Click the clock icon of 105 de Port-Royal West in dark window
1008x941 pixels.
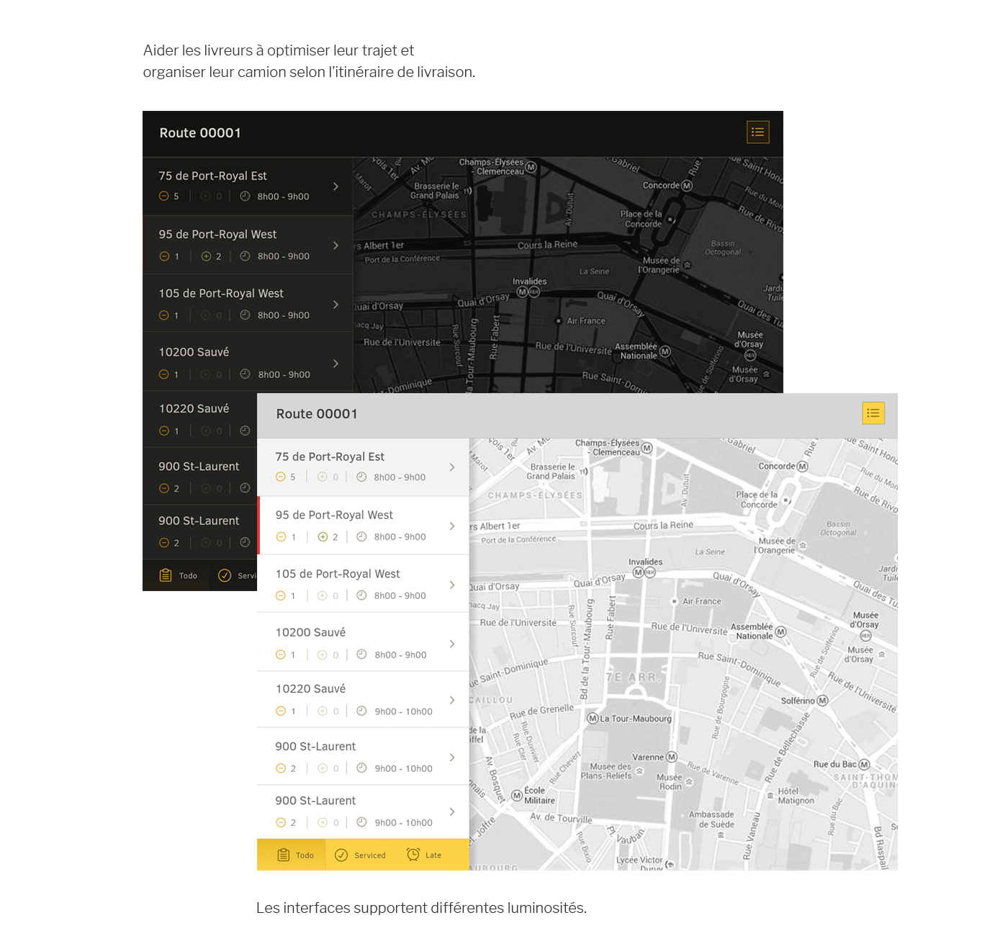[245, 315]
